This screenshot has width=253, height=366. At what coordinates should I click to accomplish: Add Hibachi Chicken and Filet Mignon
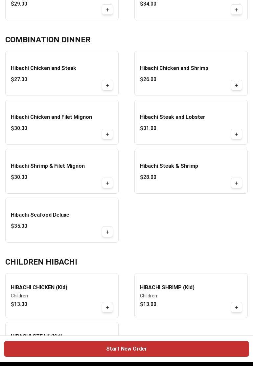pos(107,134)
